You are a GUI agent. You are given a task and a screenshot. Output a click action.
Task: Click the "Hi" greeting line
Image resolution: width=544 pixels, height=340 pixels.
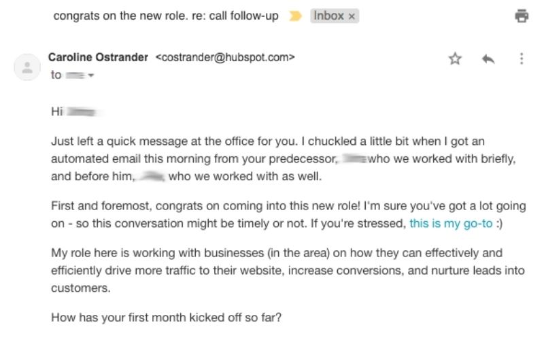click(x=57, y=111)
